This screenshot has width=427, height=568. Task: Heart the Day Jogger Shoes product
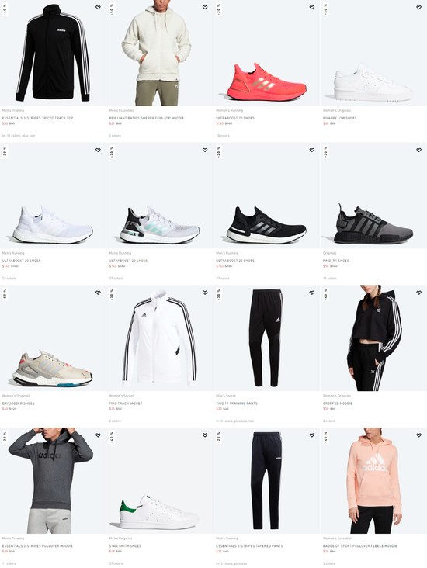[98, 293]
